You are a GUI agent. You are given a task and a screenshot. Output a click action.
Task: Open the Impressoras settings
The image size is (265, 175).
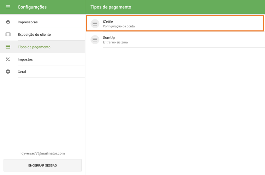click(x=28, y=22)
